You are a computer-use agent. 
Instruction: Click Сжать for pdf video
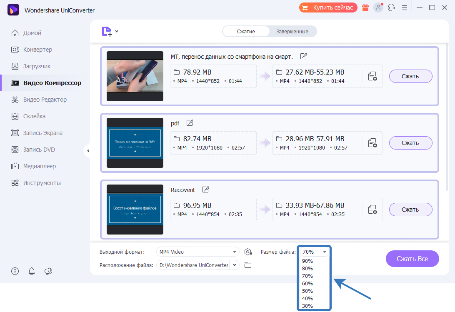(410, 143)
